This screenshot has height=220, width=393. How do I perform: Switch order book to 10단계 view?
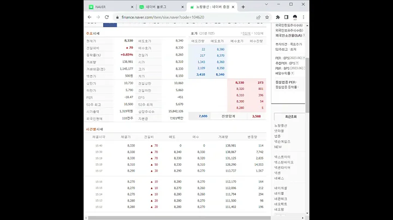tap(258, 34)
